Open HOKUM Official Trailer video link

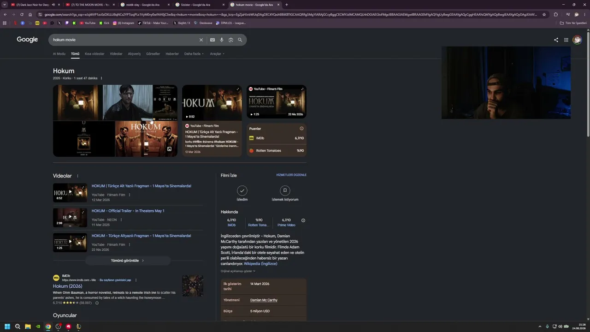pos(128,211)
